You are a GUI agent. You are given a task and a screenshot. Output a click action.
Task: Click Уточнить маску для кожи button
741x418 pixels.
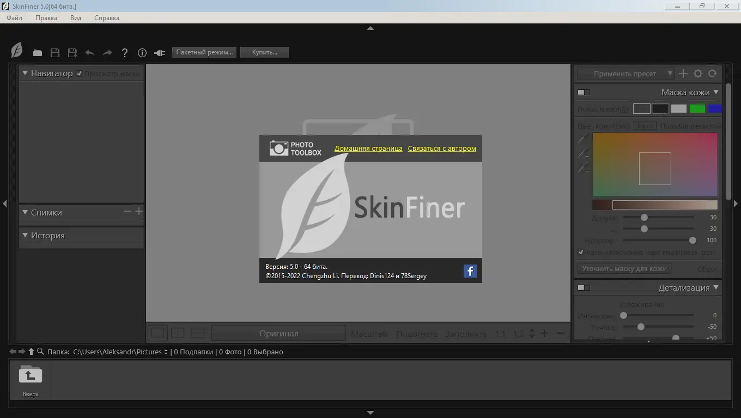pyautogui.click(x=624, y=268)
